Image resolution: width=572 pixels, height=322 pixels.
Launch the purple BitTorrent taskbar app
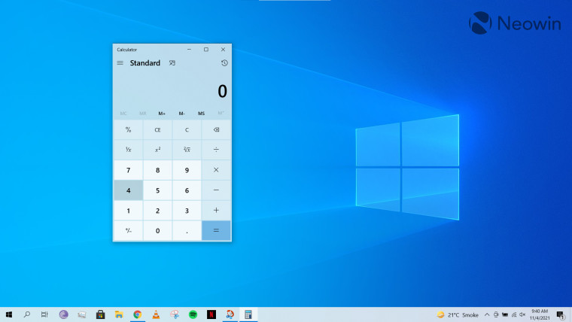pyautogui.click(x=63, y=314)
